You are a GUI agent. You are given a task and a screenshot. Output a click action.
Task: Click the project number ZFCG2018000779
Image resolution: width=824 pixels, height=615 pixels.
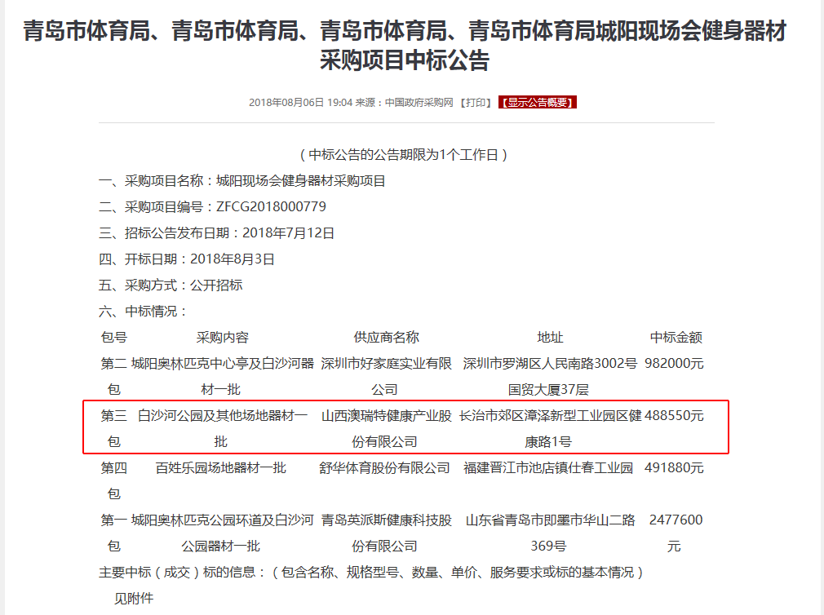271,207
